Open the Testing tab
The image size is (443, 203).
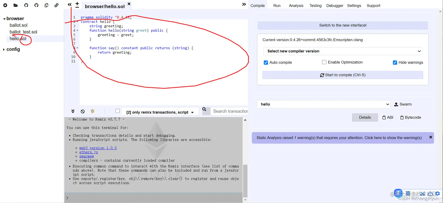point(316,6)
